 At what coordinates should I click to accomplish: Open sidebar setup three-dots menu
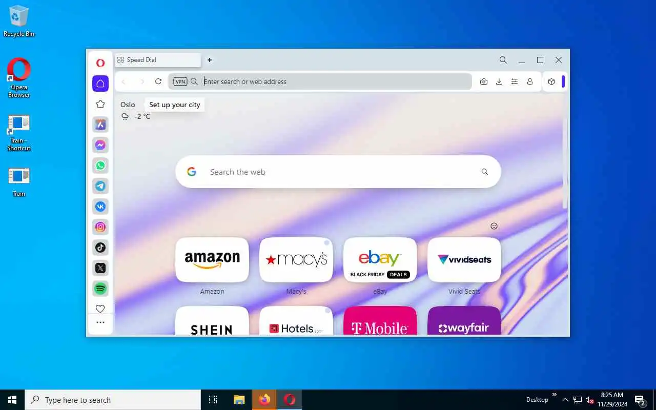pyautogui.click(x=100, y=322)
